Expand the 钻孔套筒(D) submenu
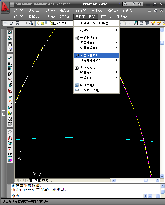This screenshot has width=165, height=205. [96, 48]
